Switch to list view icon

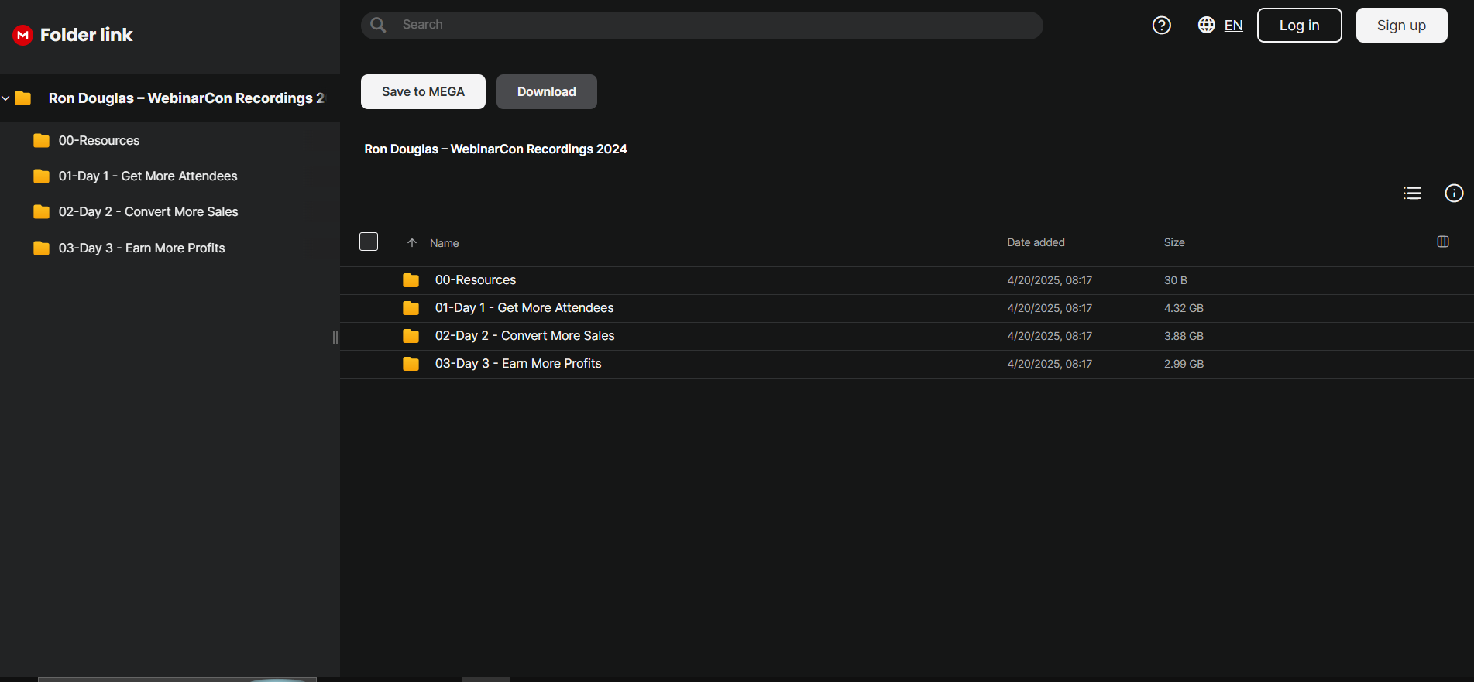click(1412, 194)
